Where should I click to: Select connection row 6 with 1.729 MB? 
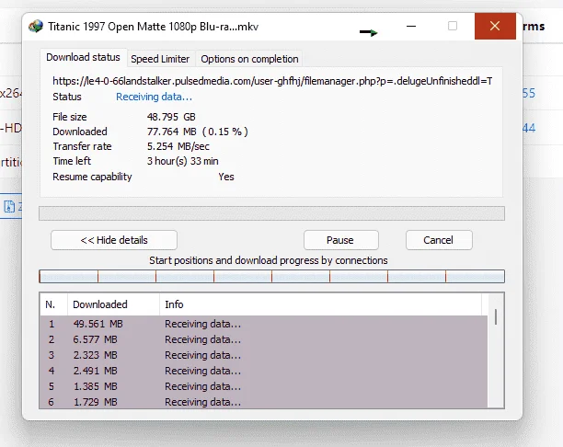point(263,401)
